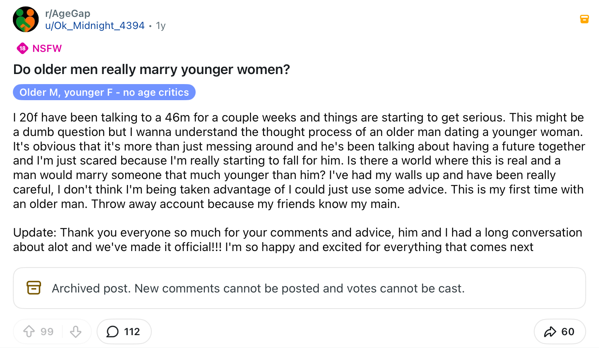Click the yellow archived icon at top right
The height and width of the screenshot is (348, 599).
coord(584,19)
